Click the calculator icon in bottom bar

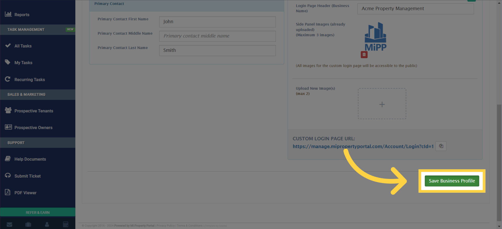[66, 225]
